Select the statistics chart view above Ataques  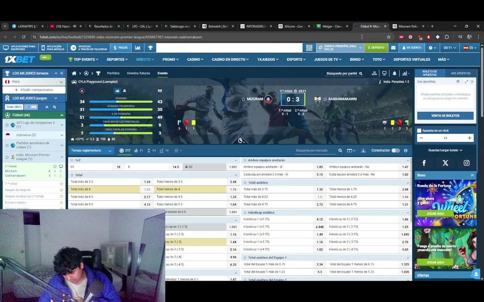117,91
